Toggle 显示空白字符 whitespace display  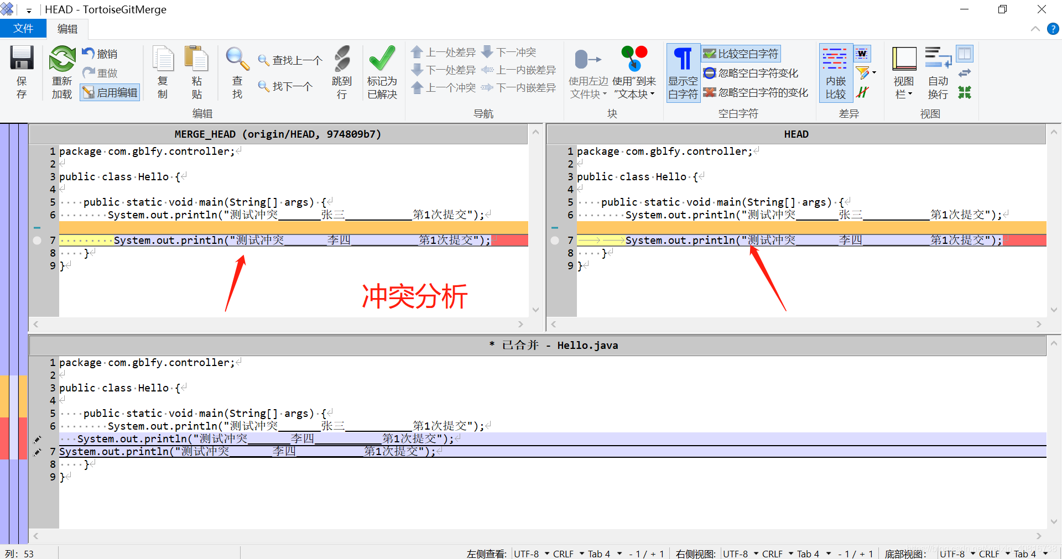click(683, 72)
